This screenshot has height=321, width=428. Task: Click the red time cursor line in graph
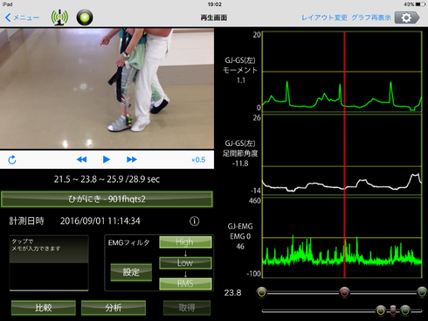pos(344,155)
